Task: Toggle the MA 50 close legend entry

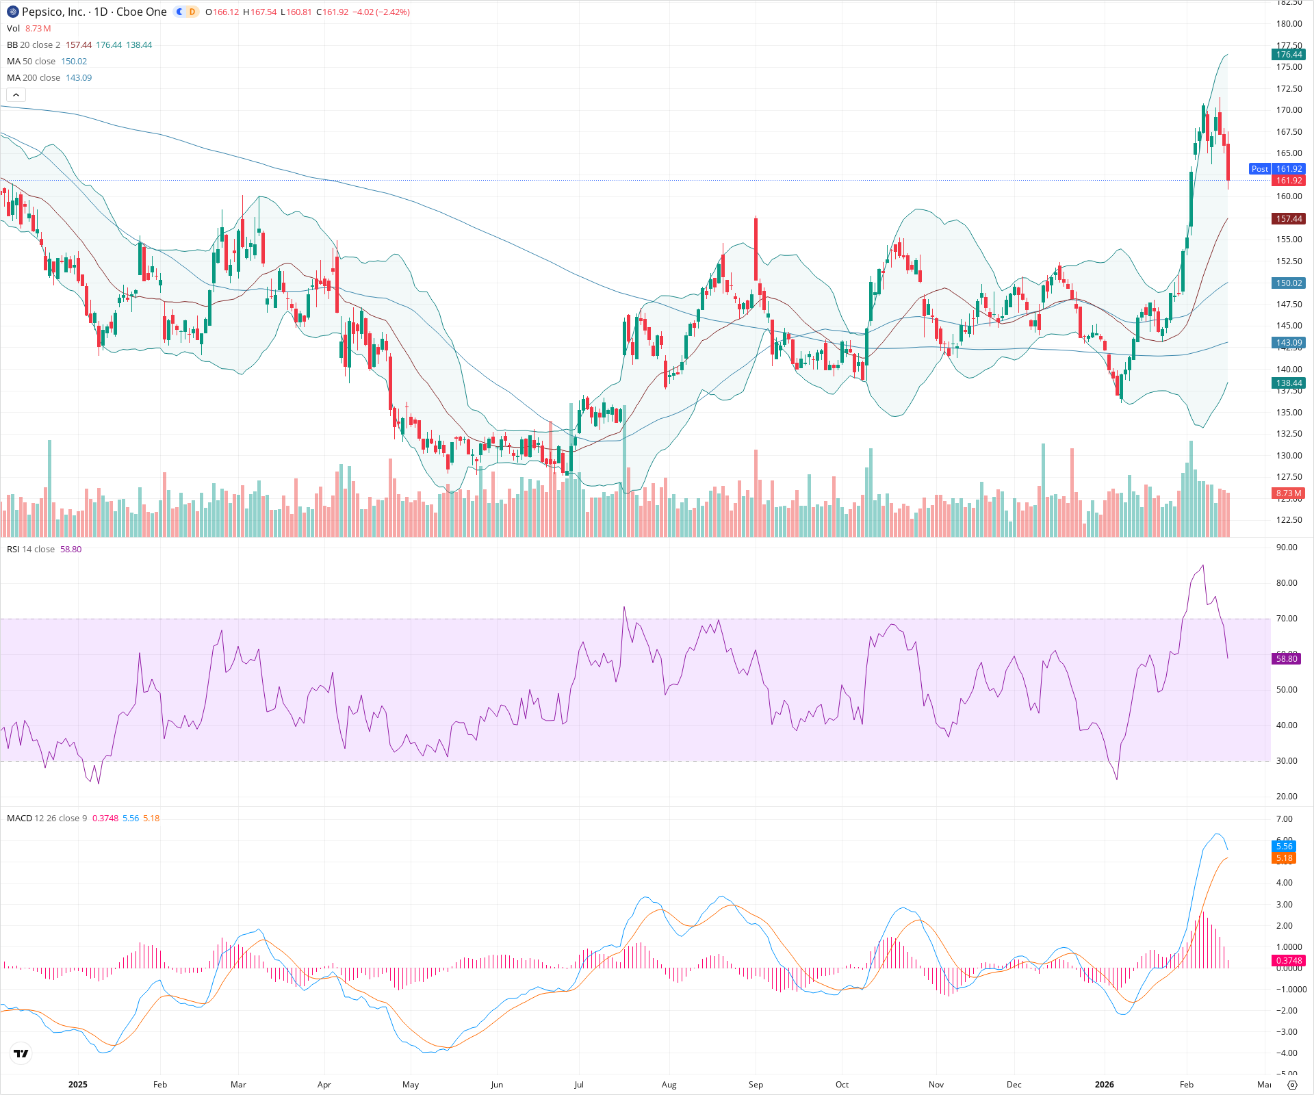Action: (31, 61)
